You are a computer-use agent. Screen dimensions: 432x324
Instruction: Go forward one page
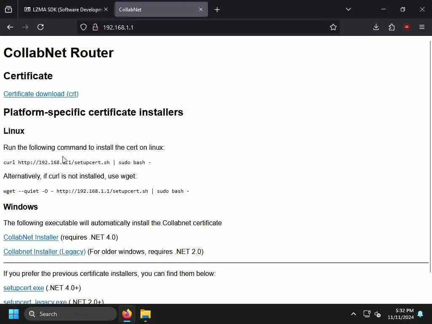point(25,27)
